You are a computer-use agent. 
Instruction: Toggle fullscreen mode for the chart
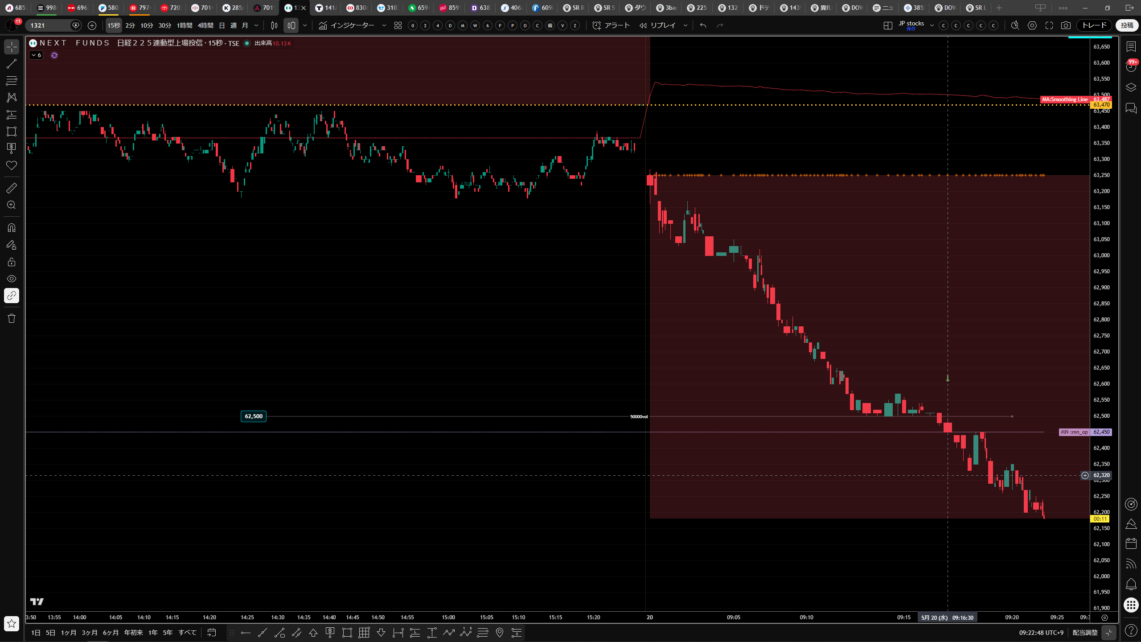[1049, 25]
